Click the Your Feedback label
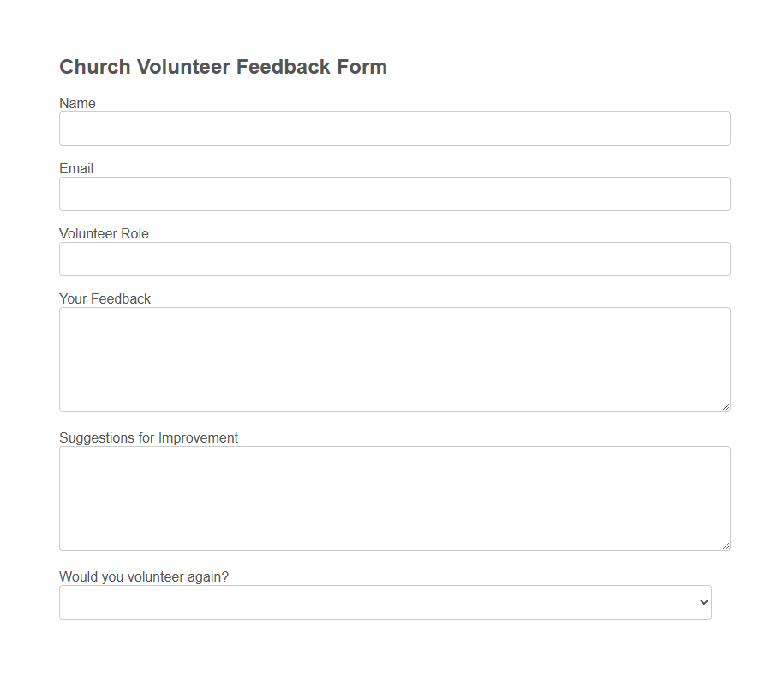771x675 pixels. coord(105,298)
